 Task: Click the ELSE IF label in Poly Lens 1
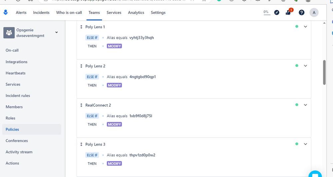point(92,38)
